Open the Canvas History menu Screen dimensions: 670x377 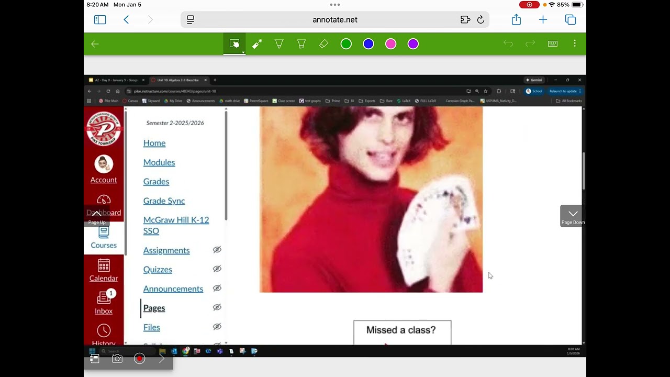(104, 335)
